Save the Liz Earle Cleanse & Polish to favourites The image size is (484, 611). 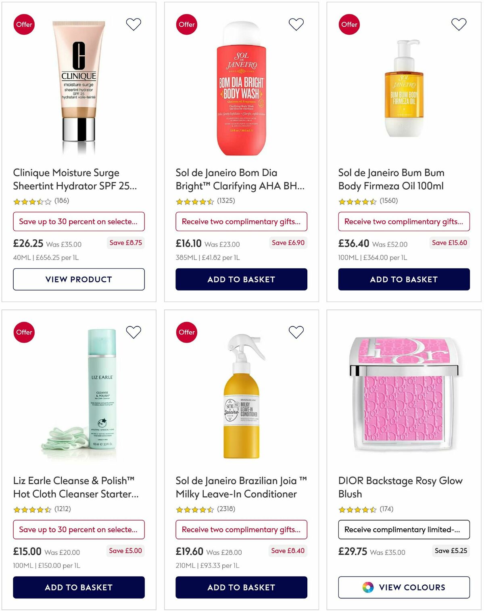click(133, 332)
